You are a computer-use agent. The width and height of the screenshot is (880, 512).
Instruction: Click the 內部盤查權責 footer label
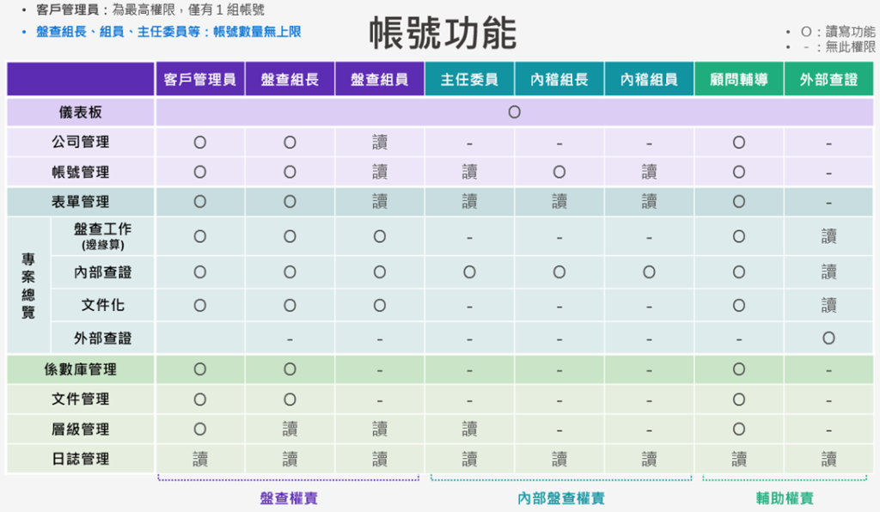(560, 498)
